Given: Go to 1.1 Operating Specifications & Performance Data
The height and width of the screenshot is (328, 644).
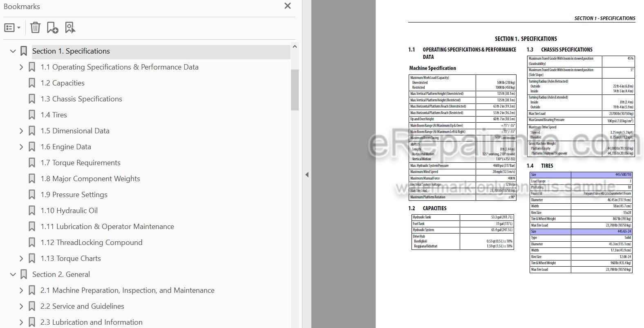Looking at the screenshot, I should (x=119, y=67).
